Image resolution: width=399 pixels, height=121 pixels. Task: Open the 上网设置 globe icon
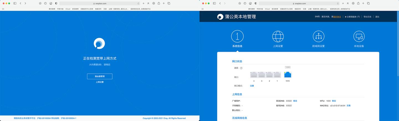coord(278,36)
